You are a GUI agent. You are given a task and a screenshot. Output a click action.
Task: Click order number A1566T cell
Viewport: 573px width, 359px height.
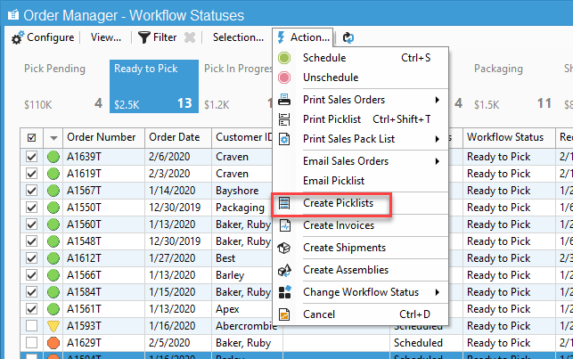click(103, 275)
